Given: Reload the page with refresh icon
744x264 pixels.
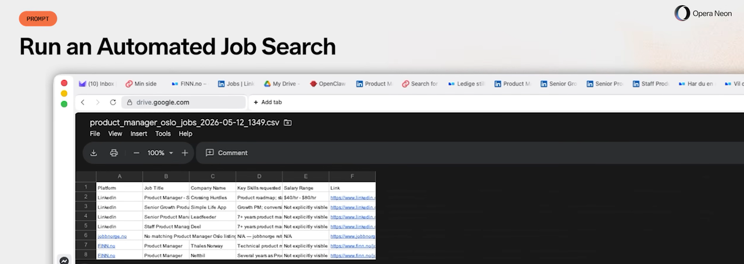Looking at the screenshot, I should pyautogui.click(x=113, y=102).
